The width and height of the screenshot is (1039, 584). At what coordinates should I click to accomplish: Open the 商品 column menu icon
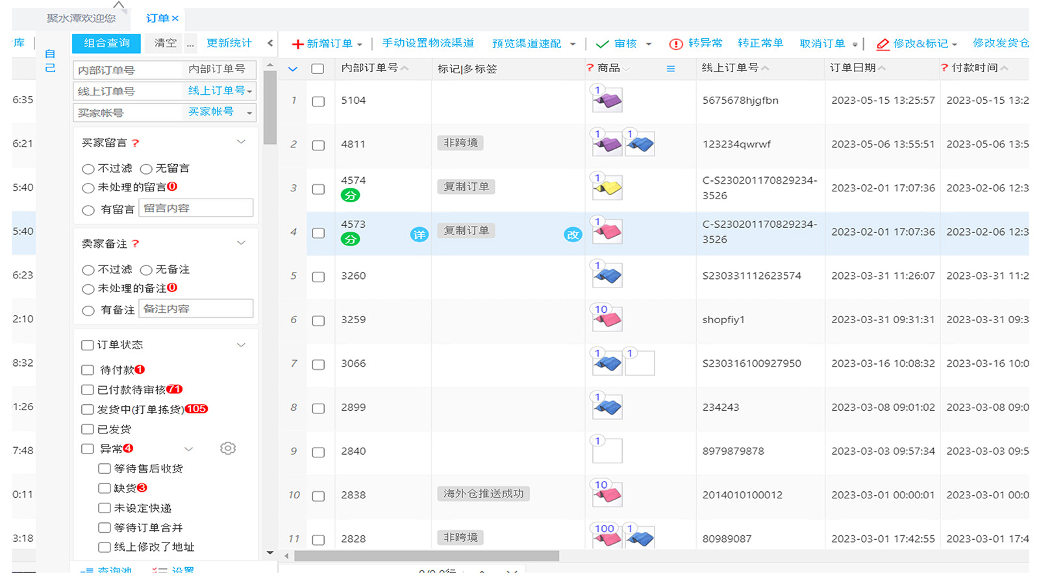[671, 69]
